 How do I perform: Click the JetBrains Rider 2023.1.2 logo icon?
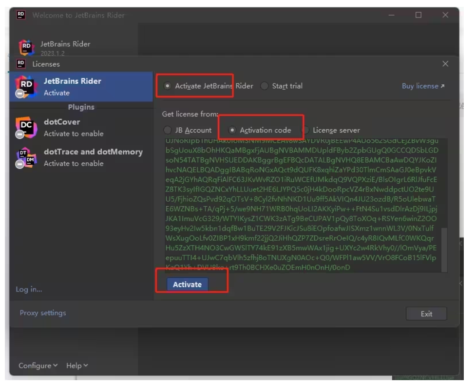click(26, 47)
